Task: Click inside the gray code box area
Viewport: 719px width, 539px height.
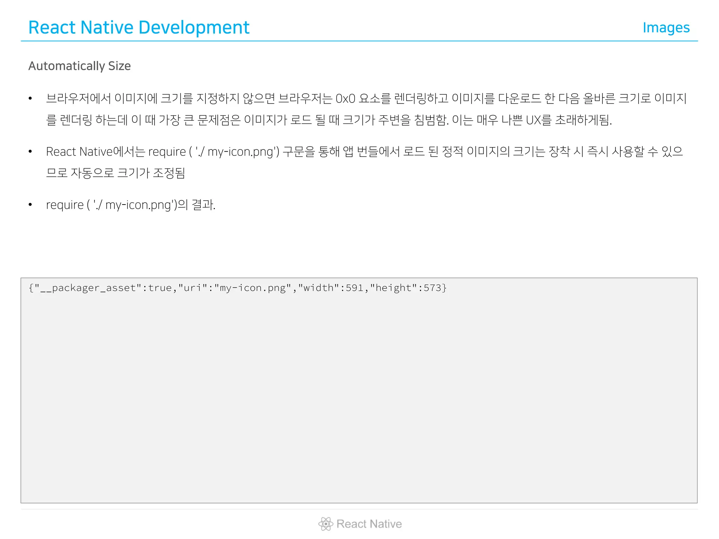Action: [359, 390]
